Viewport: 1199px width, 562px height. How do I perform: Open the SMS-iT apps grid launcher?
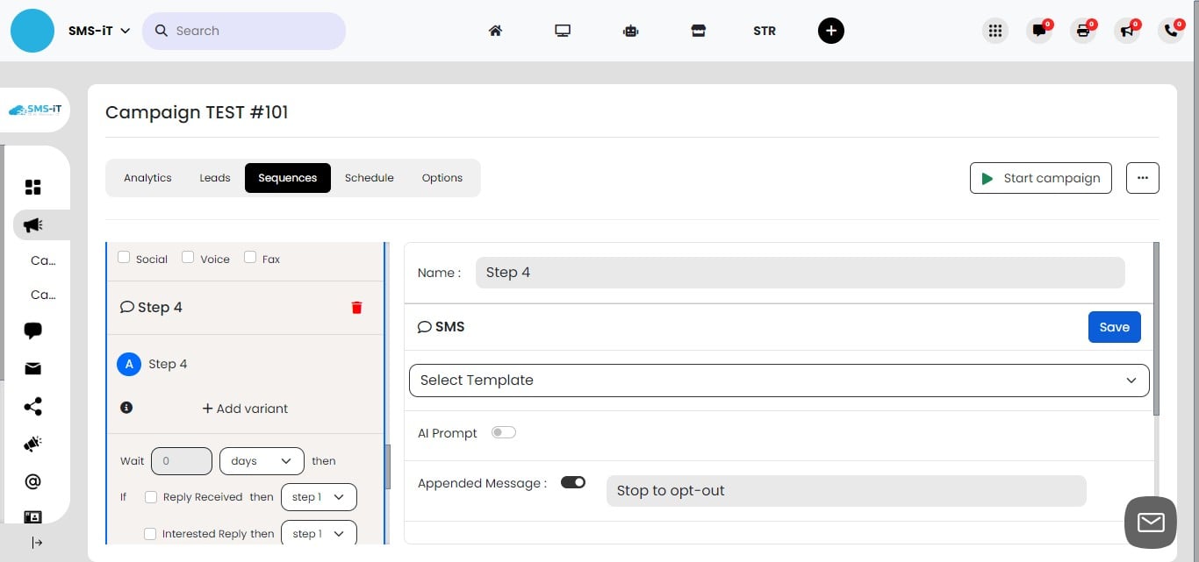click(x=995, y=31)
